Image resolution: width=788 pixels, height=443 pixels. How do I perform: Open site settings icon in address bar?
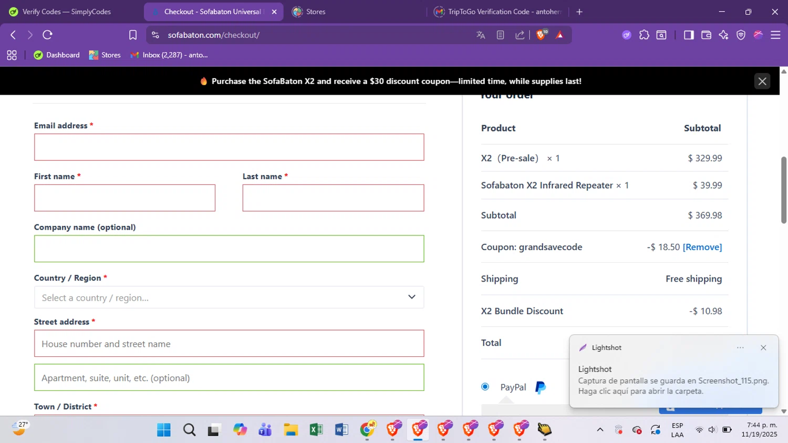pos(155,35)
